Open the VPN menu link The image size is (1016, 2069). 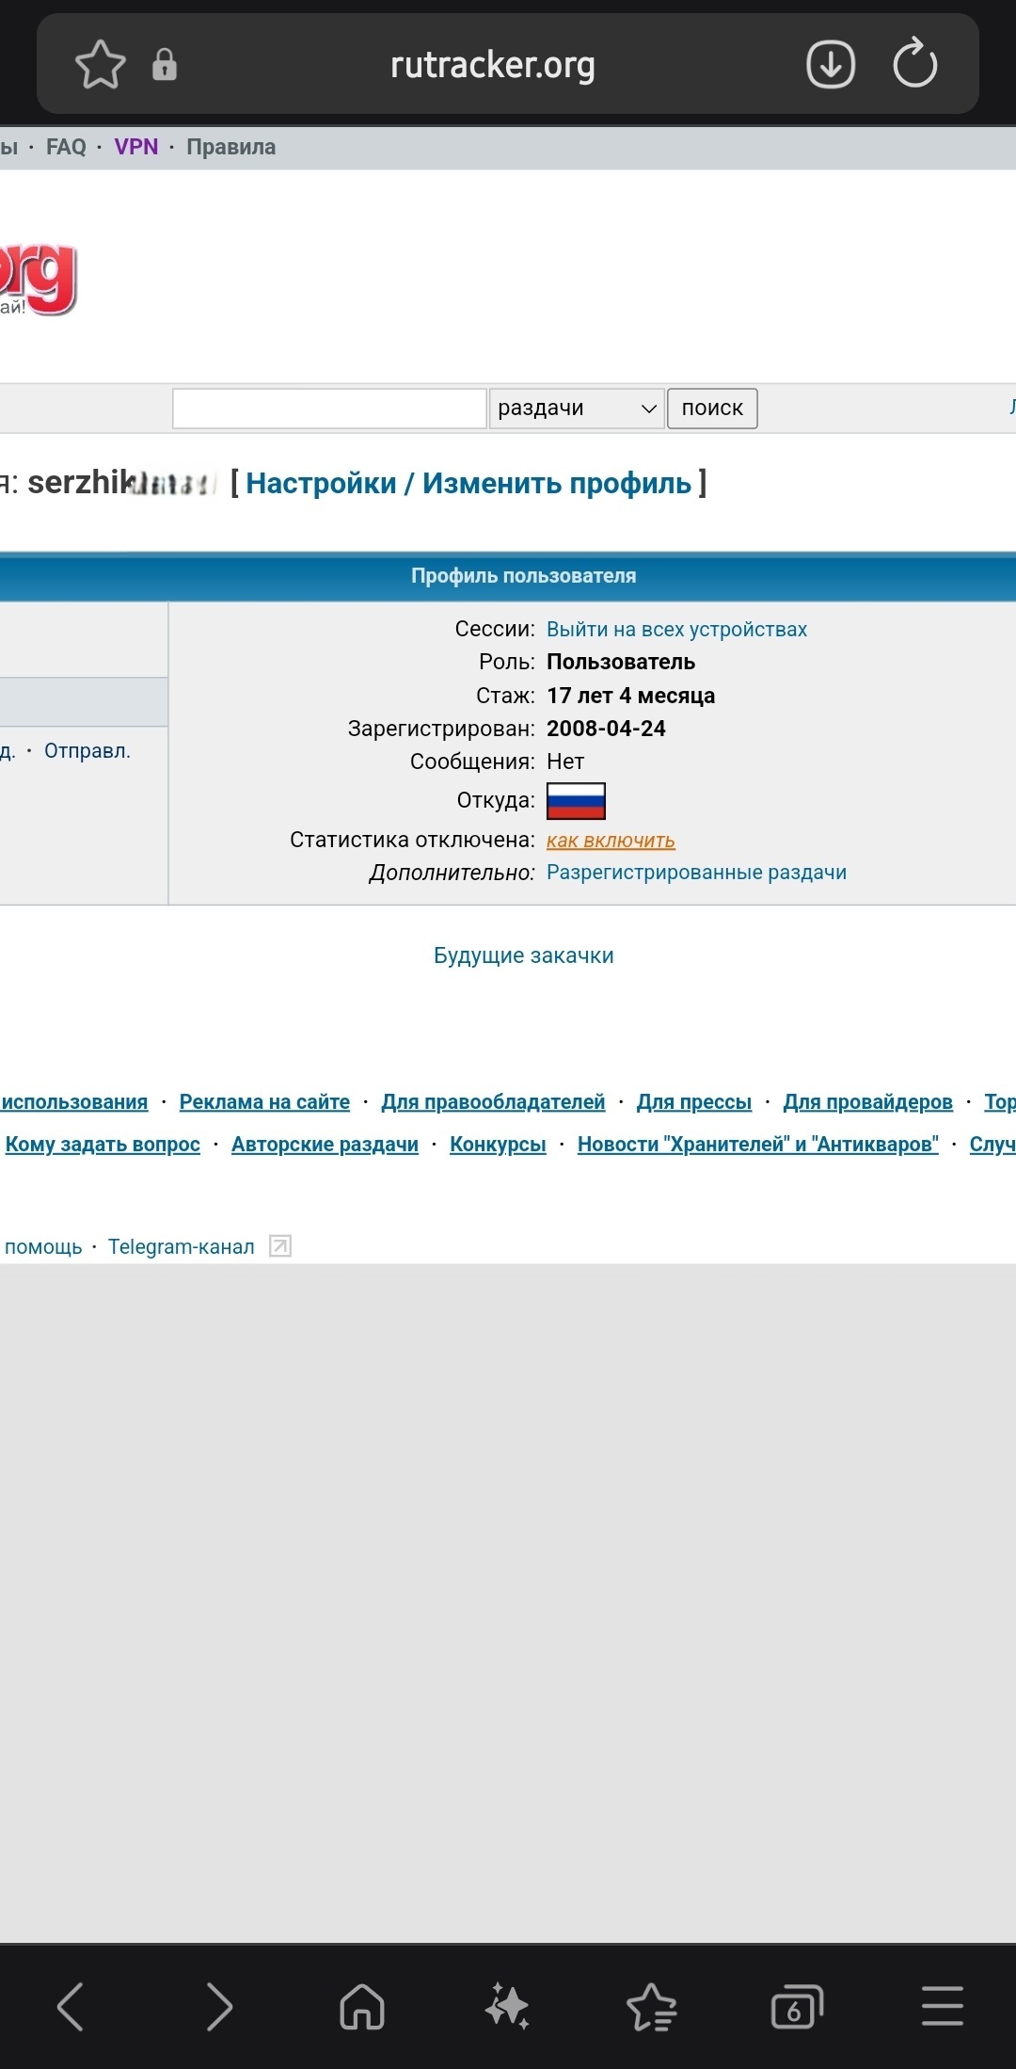pyautogui.click(x=136, y=147)
